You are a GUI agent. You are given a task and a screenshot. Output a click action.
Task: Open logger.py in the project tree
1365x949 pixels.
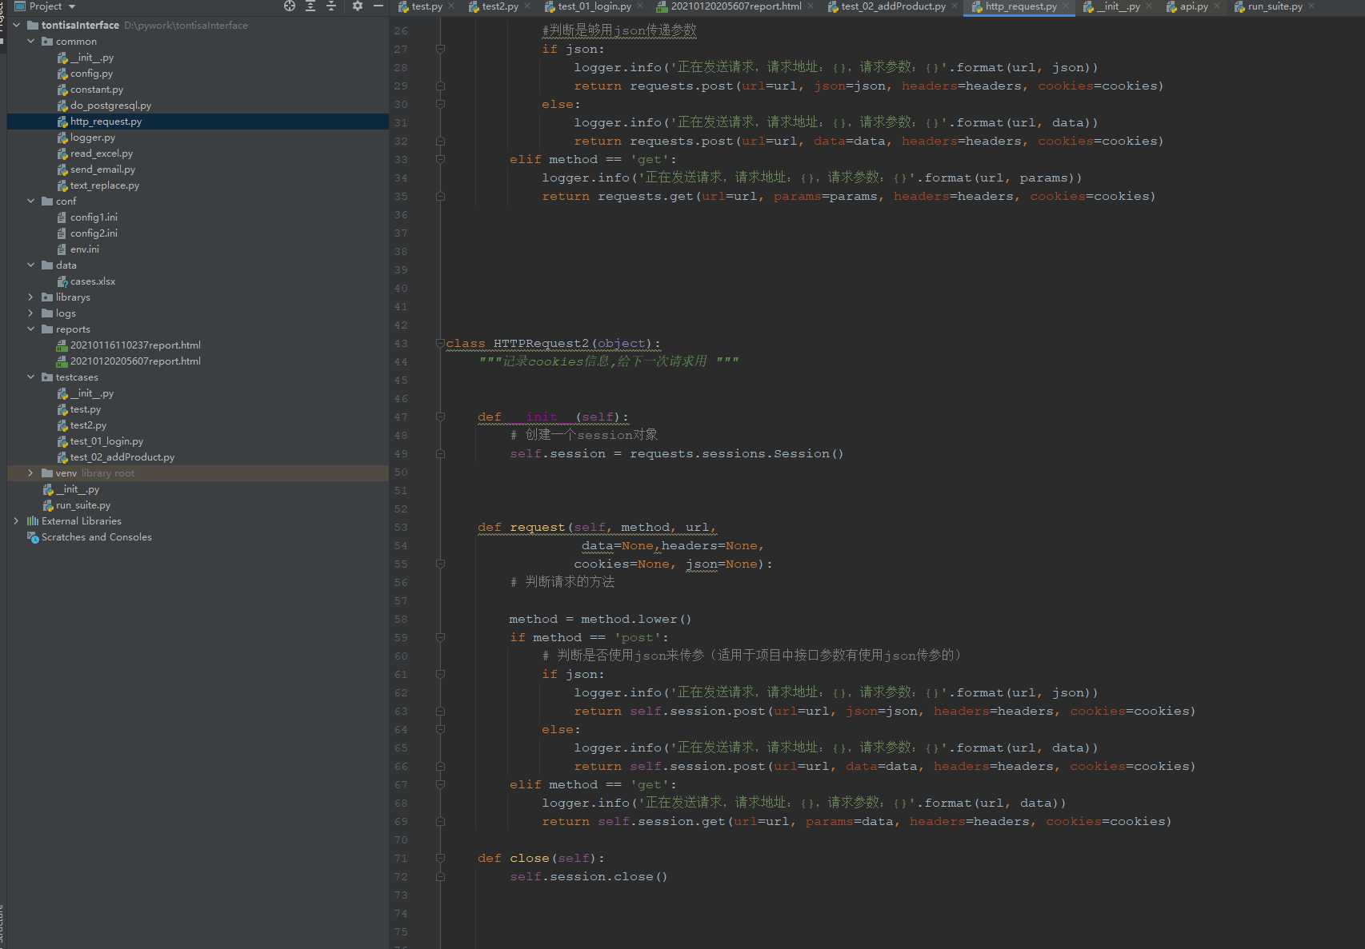[x=92, y=138]
